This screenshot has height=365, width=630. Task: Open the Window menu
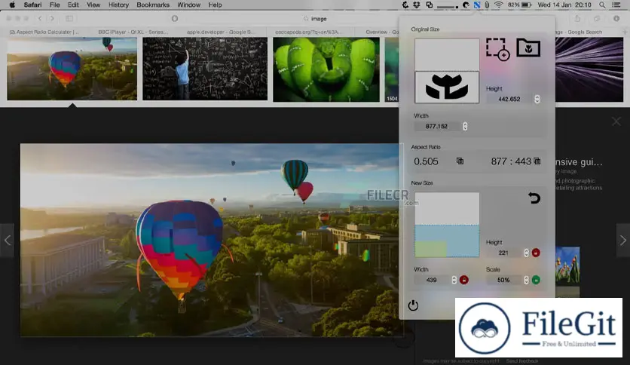tap(189, 5)
